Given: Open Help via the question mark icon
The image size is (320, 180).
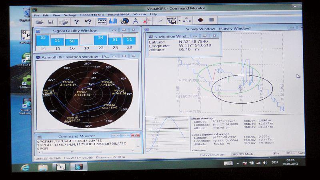Looking at the screenshot, I should pyautogui.click(x=76, y=22).
